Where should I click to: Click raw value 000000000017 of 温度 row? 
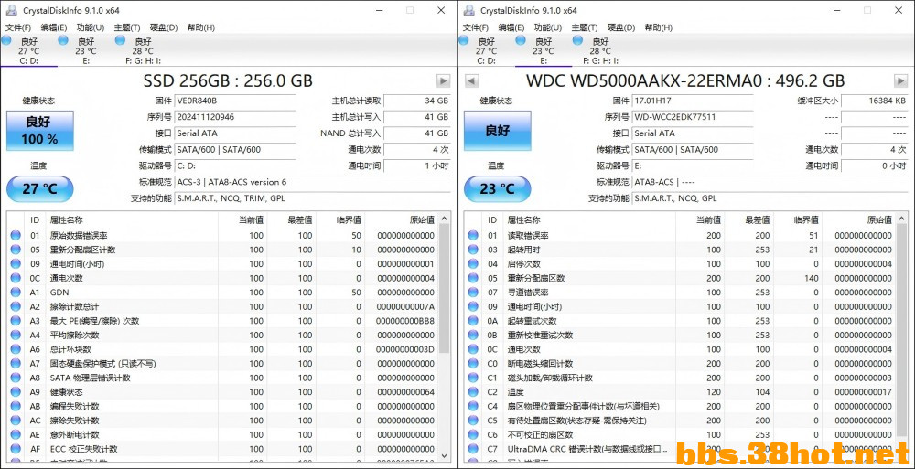tap(863, 392)
